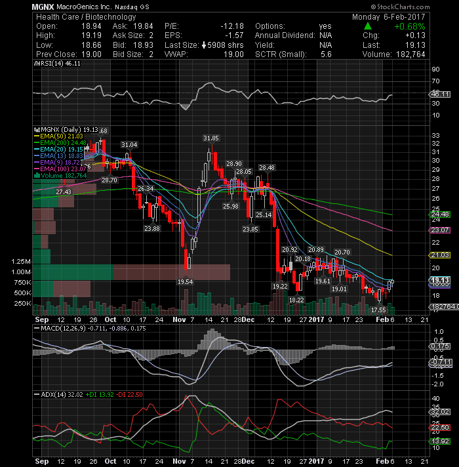459x467 pixels.
Task: Click the candlestick icon beside MGNX (Daily)
Action: click(37, 130)
